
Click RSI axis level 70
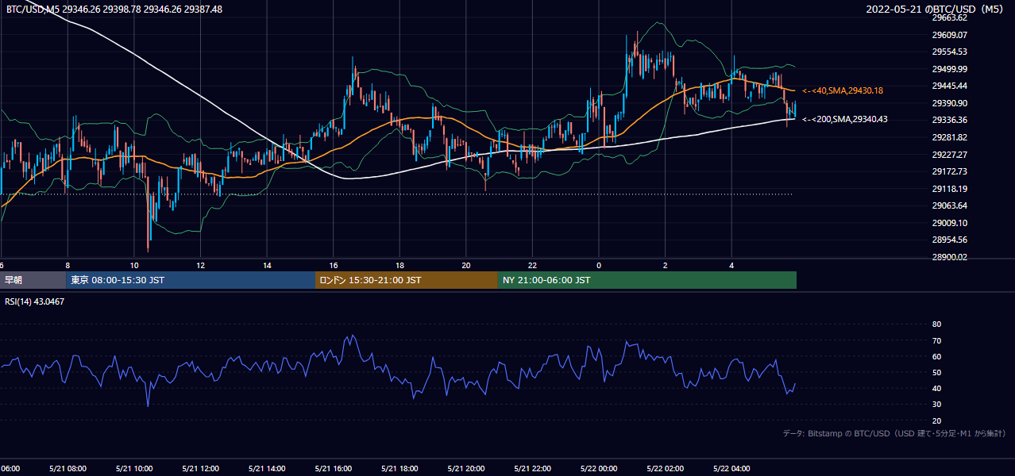pos(936,340)
